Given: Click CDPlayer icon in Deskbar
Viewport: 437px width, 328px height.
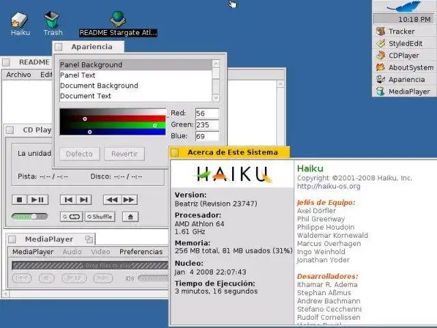Looking at the screenshot, I should point(381,55).
